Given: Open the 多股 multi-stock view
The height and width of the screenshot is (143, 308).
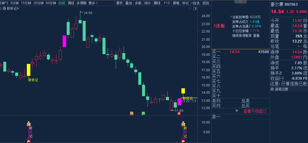Looking at the screenshot, I should click(x=138, y=3).
